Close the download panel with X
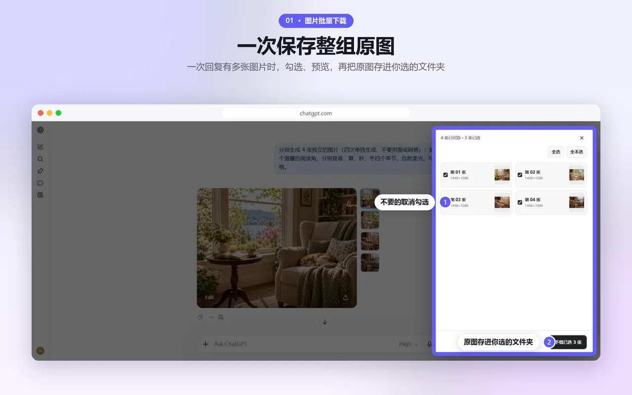632x395 pixels. pyautogui.click(x=582, y=138)
